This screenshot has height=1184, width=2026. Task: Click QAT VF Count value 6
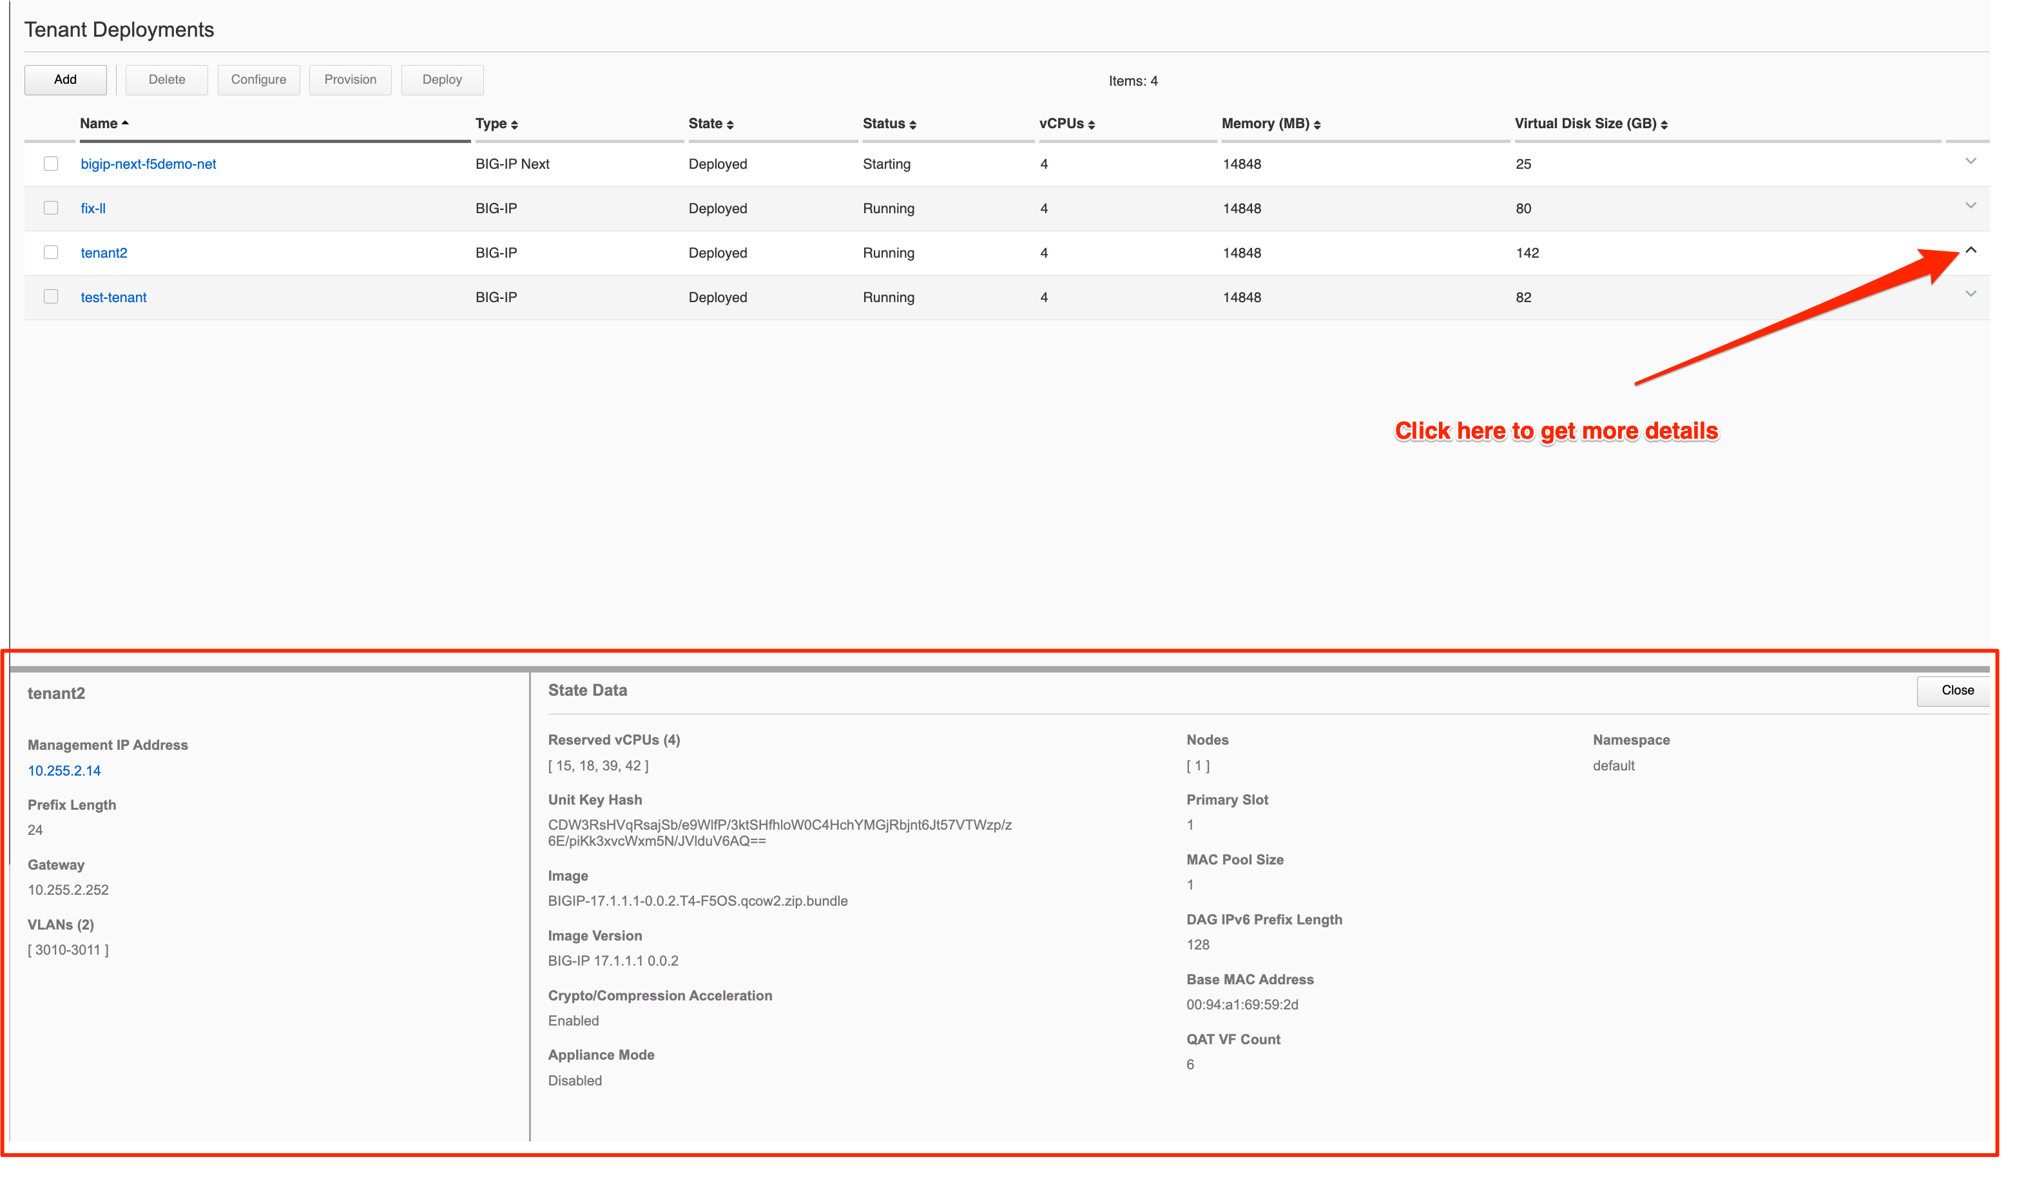(x=1191, y=1065)
